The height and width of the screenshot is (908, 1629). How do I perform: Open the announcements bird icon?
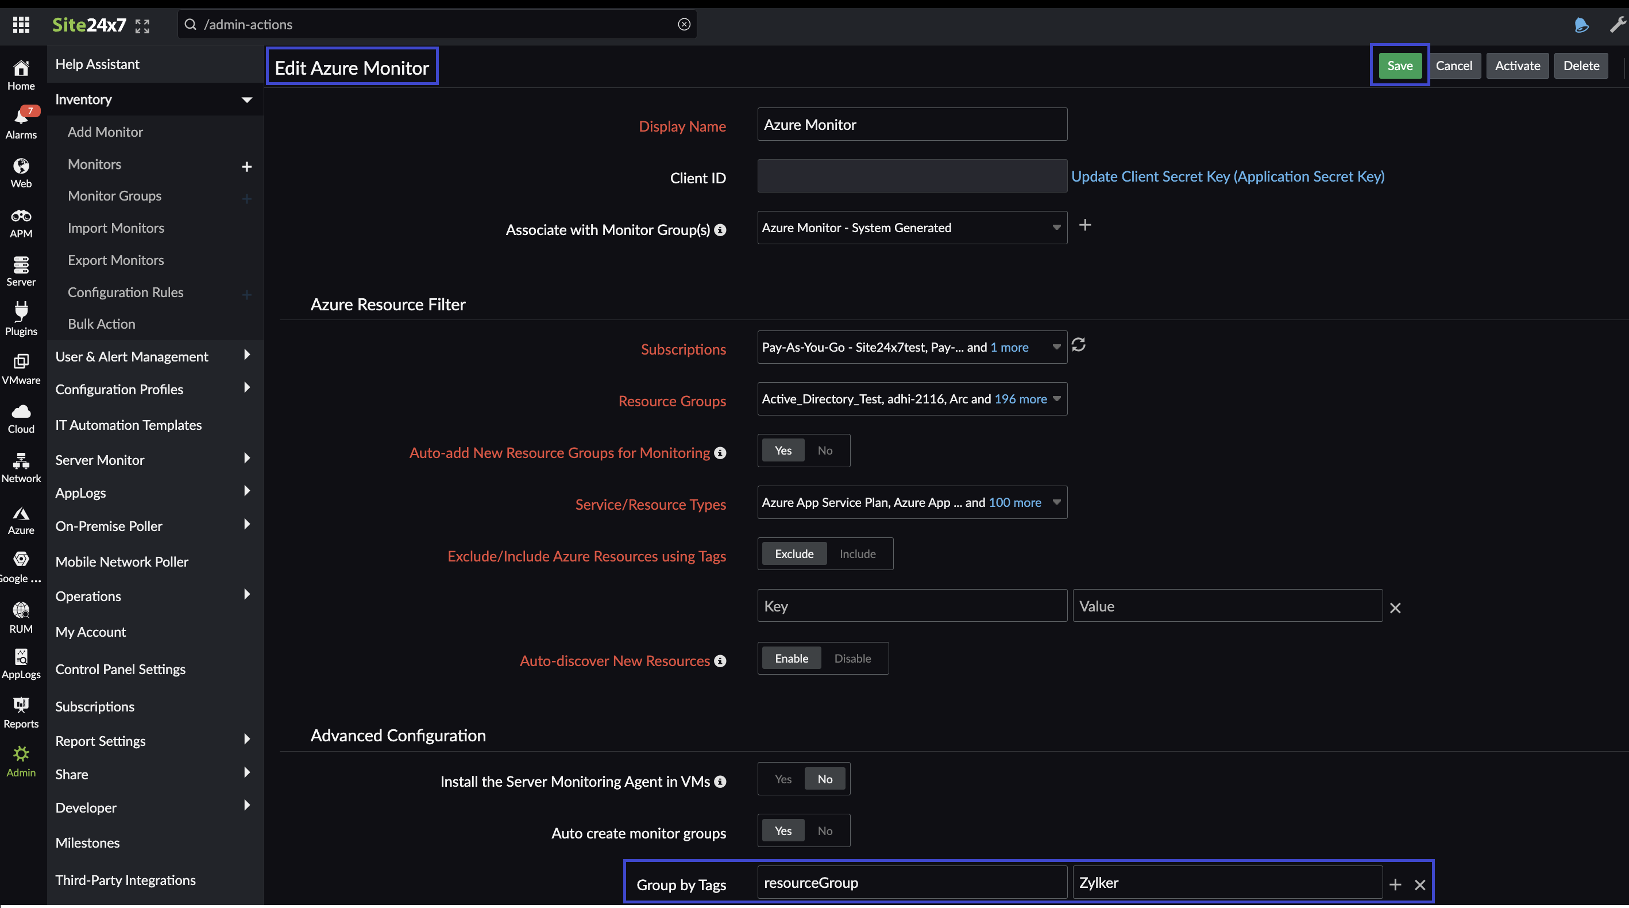coord(1581,25)
